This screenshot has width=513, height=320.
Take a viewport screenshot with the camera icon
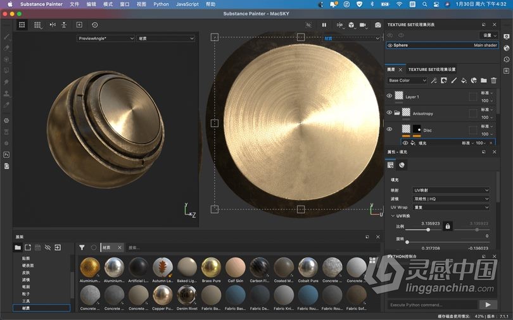click(378, 25)
